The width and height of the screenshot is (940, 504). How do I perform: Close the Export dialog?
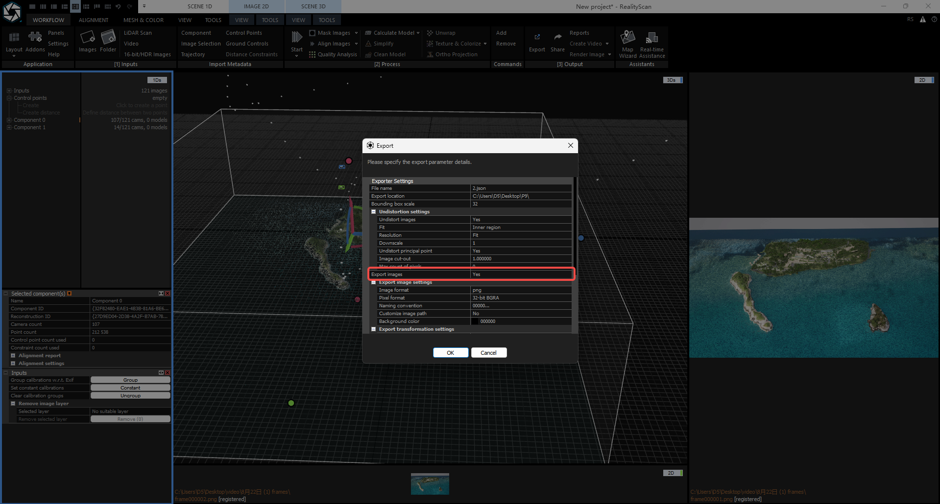point(571,145)
